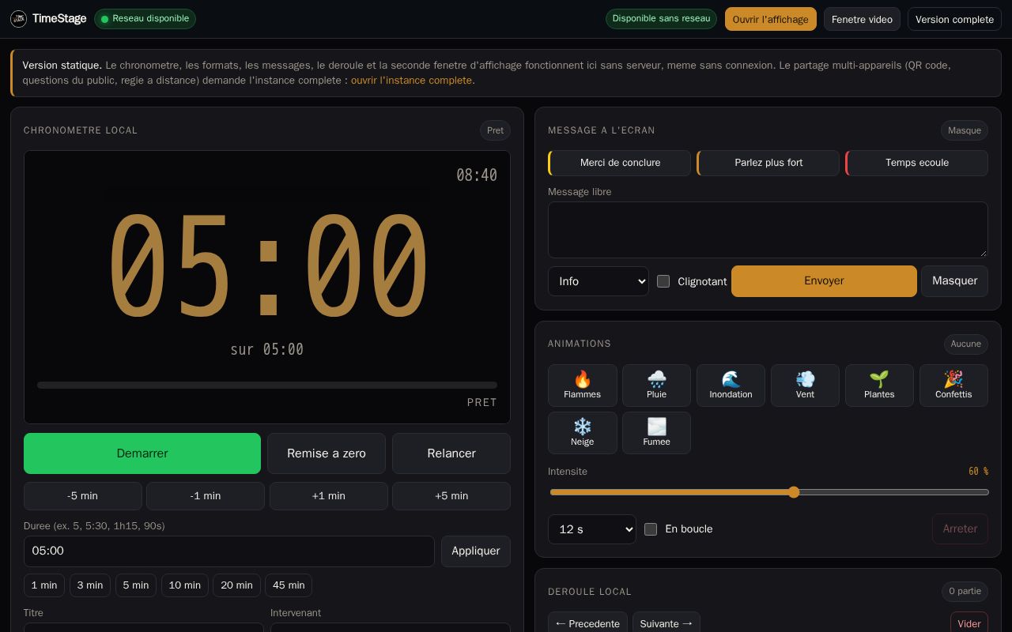
Task: Open the display via Ouvrir l'affichage
Action: pos(771,19)
